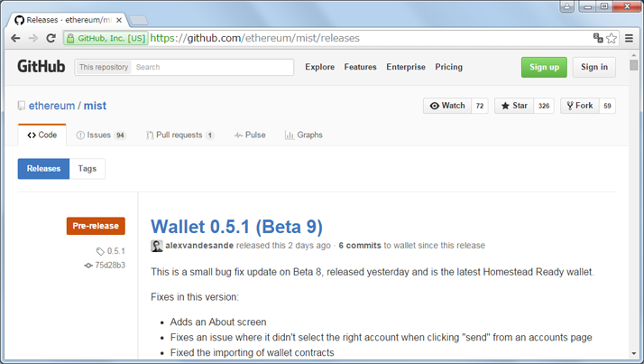The height and width of the screenshot is (364, 644).
Task: Select the Tags subnav button
Action: click(87, 169)
